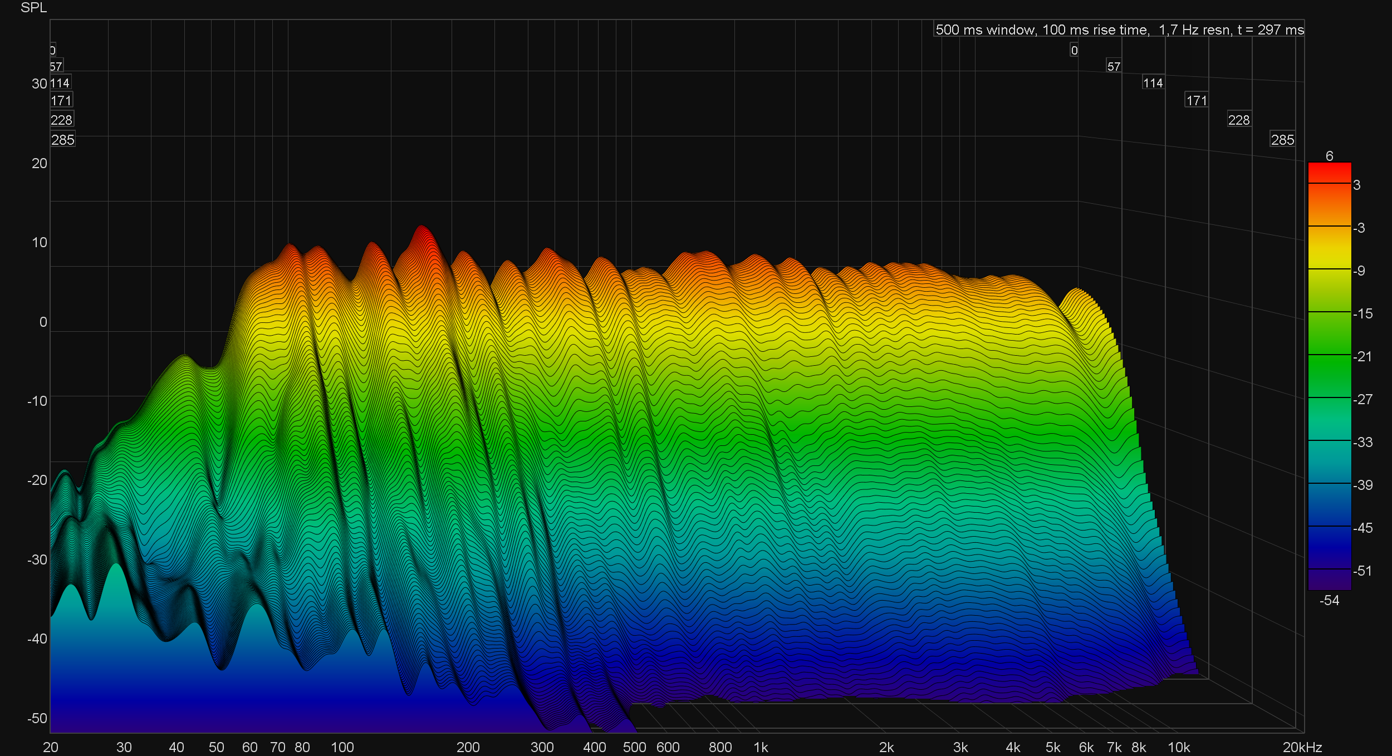Click the 20kHz frequency axis label

[1302, 747]
